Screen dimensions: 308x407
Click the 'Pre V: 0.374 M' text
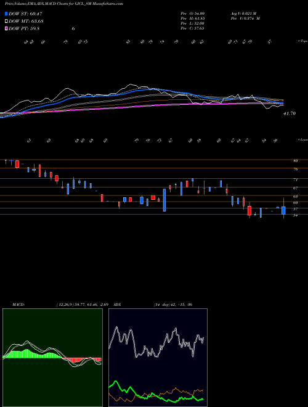[245, 18]
